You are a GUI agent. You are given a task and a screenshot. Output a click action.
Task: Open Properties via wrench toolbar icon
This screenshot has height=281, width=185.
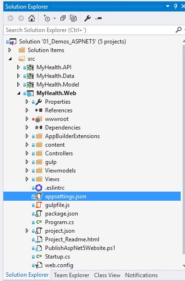click(x=88, y=18)
